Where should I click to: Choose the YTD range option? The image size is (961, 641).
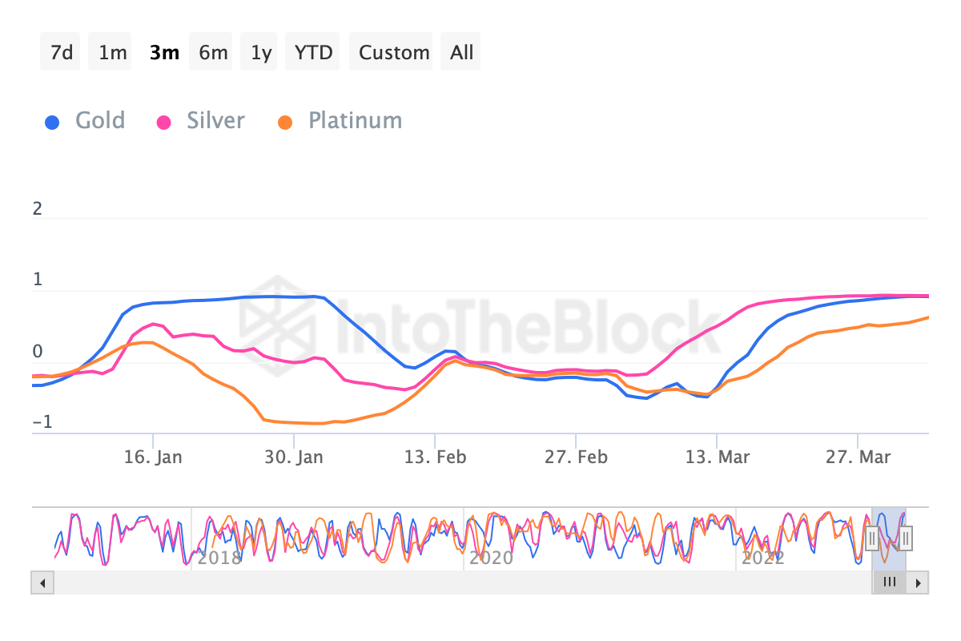tap(313, 53)
